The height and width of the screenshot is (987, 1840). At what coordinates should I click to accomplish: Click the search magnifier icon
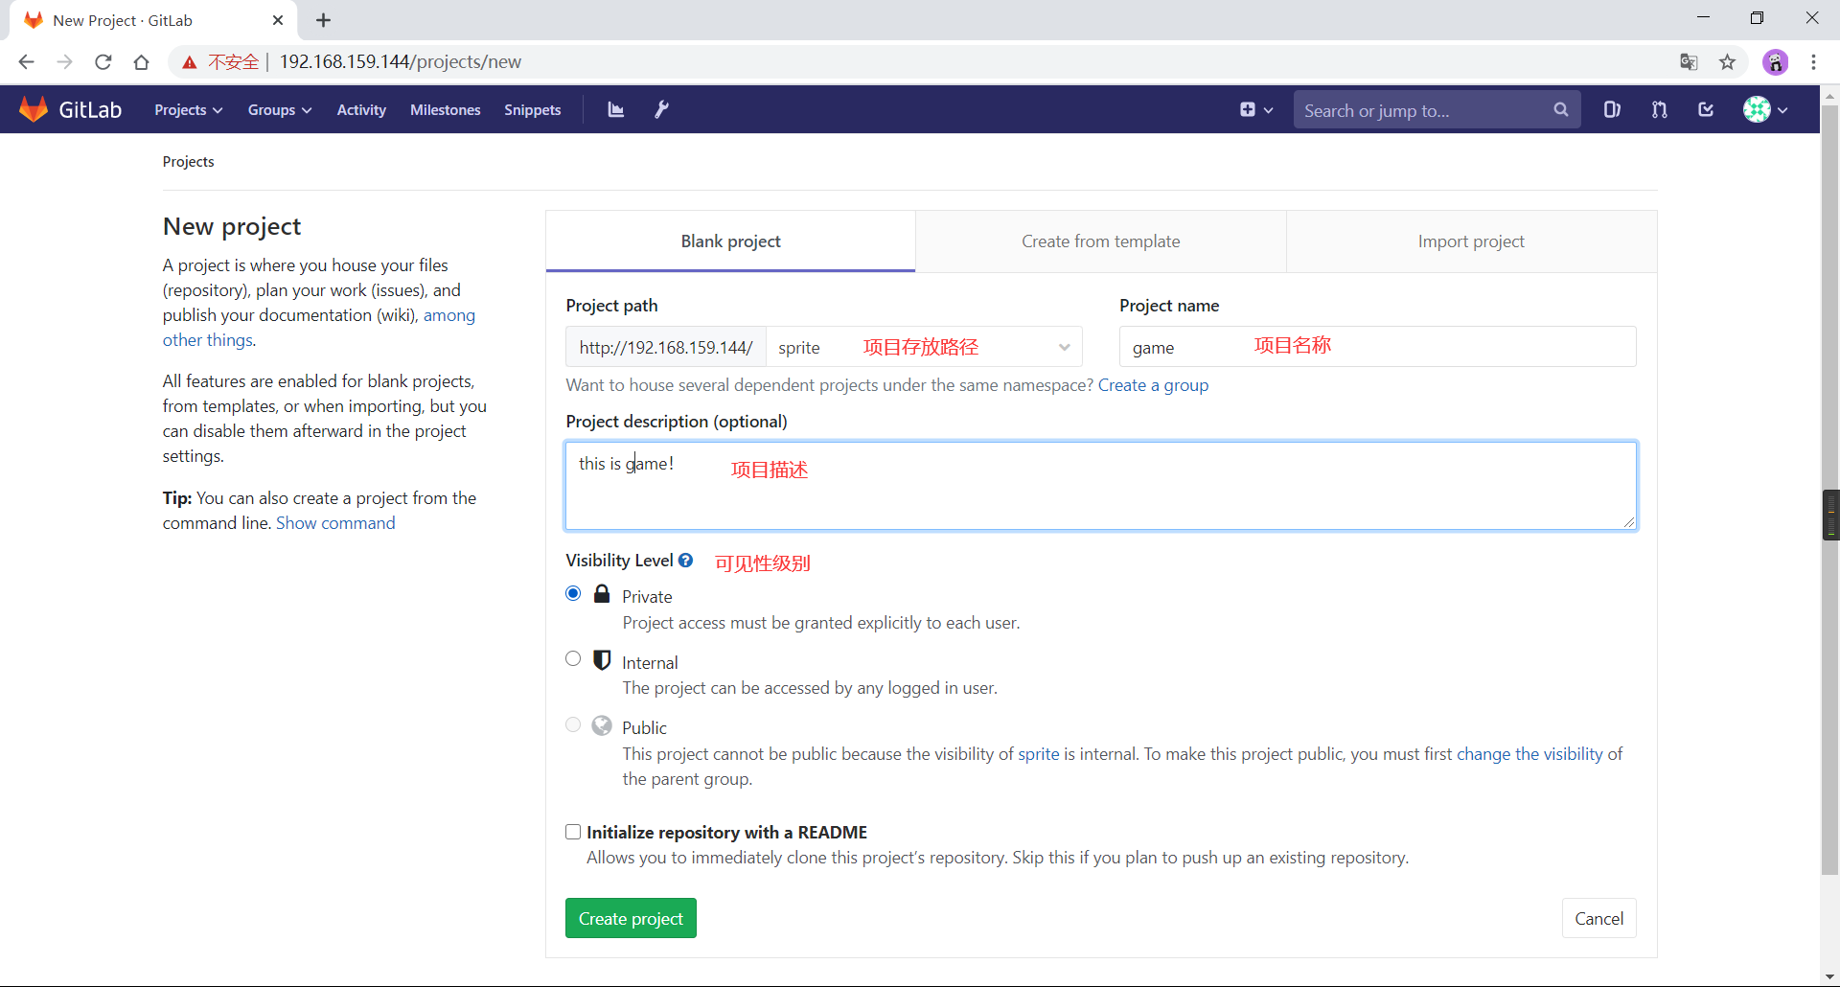(1560, 110)
